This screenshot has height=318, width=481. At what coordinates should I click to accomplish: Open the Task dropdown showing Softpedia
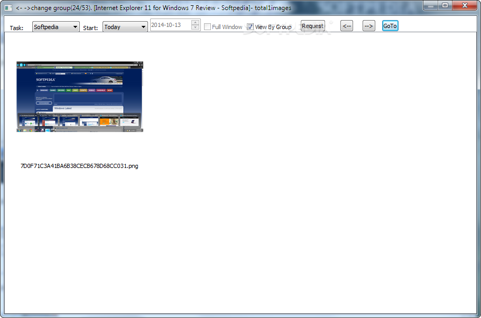(56, 27)
